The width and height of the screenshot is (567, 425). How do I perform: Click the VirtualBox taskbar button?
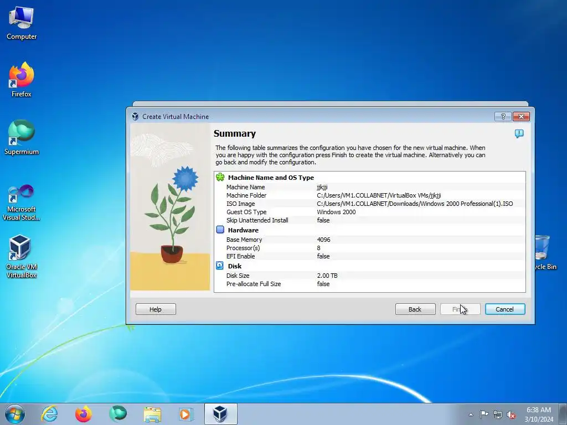pyautogui.click(x=220, y=414)
